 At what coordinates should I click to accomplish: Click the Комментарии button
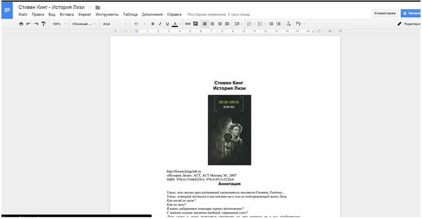[x=385, y=13]
